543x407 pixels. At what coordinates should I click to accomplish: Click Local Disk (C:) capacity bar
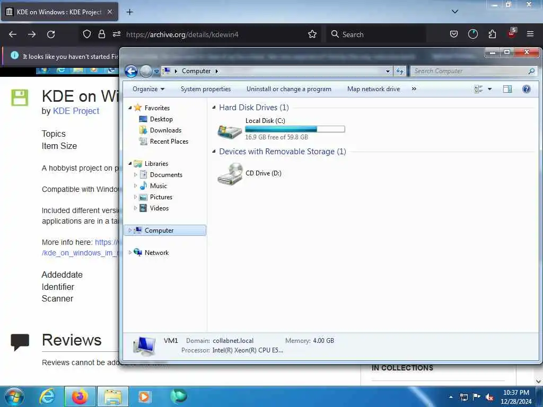tap(295, 129)
